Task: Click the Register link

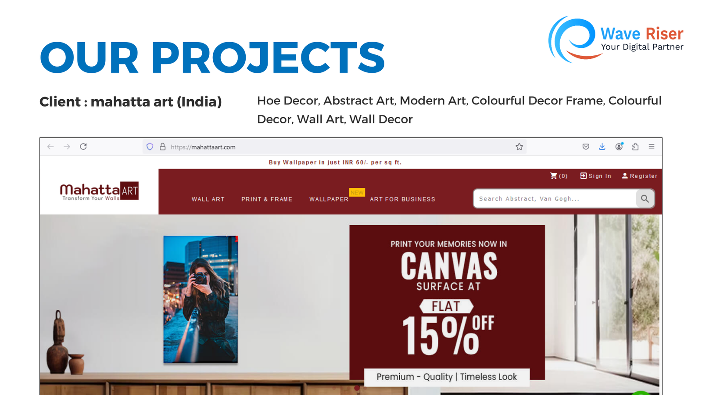Action: pyautogui.click(x=640, y=176)
